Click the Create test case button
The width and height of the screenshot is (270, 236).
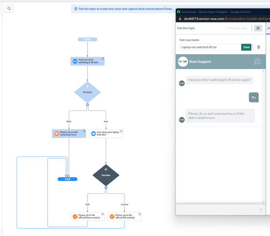(237, 28)
